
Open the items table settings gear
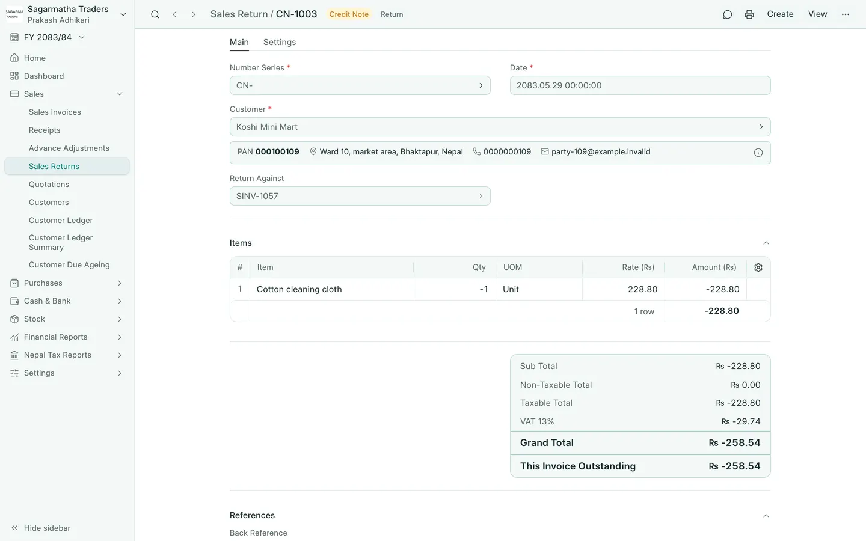[758, 267]
